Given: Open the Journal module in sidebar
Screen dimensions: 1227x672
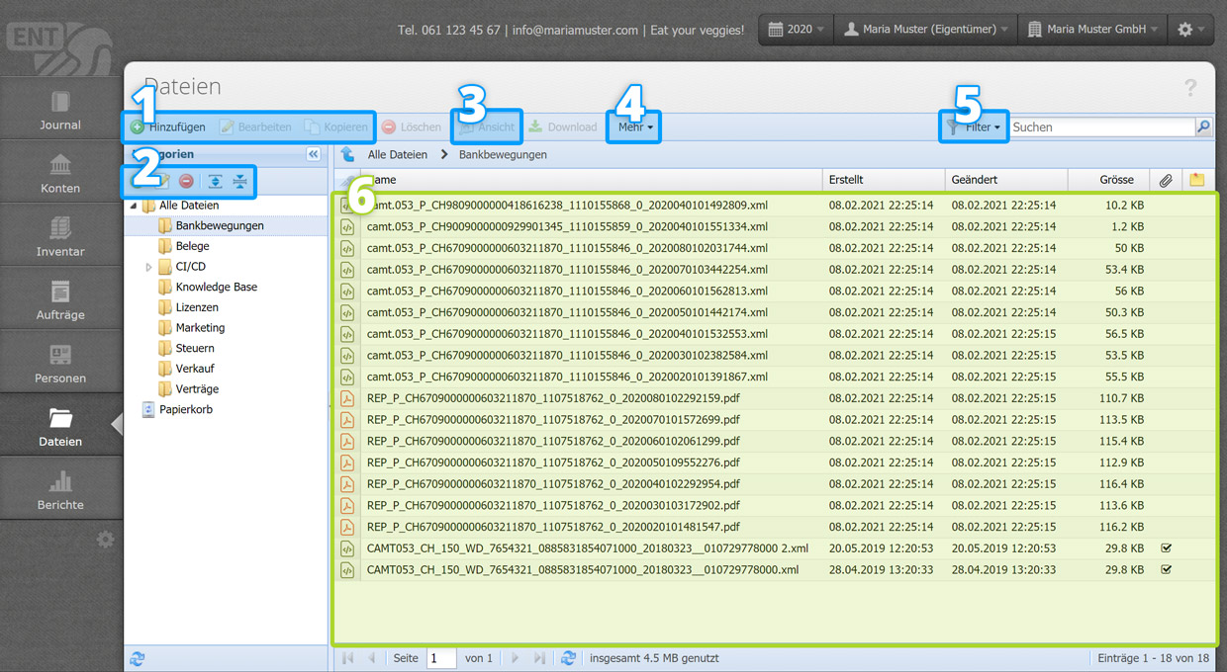Looking at the screenshot, I should (x=60, y=109).
